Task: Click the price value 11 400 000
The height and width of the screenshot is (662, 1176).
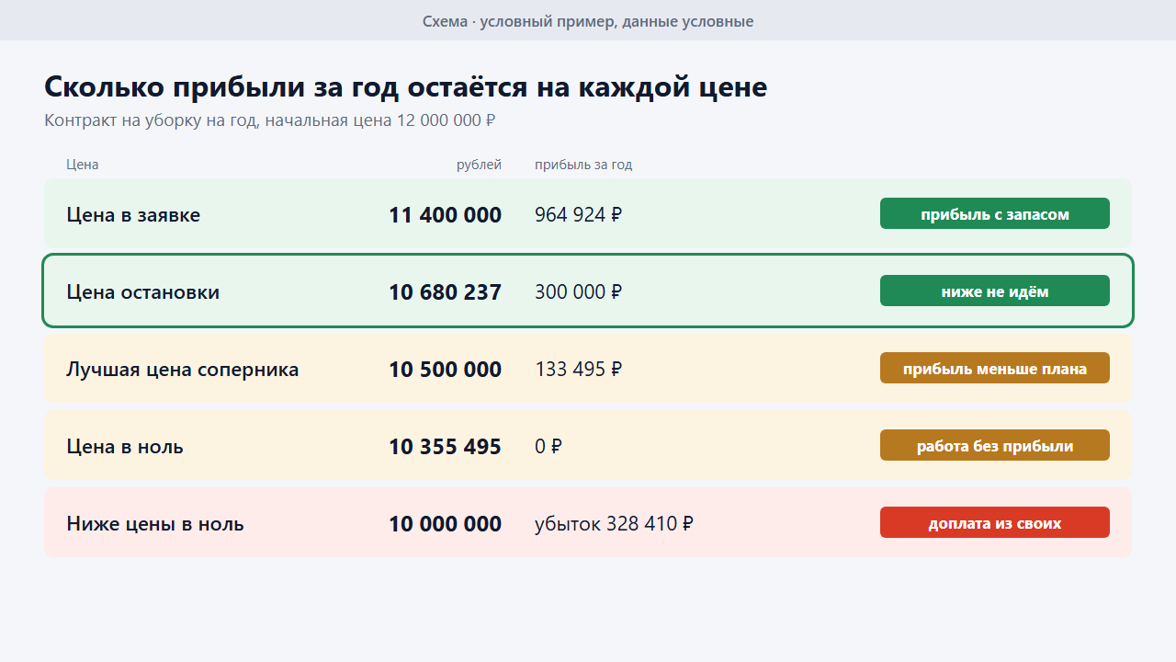Action: [x=445, y=215]
